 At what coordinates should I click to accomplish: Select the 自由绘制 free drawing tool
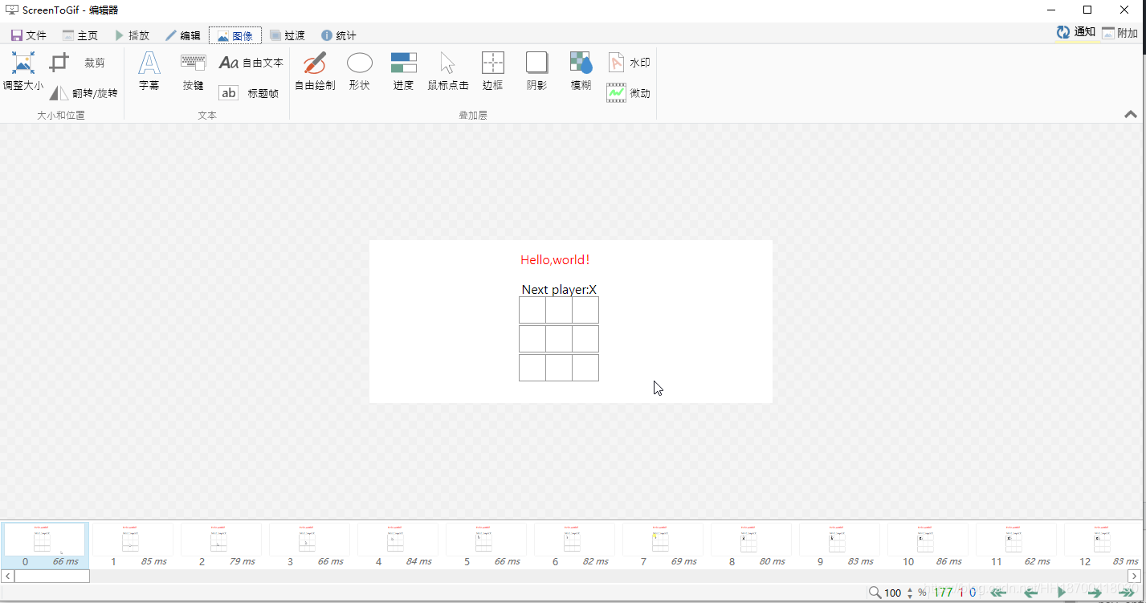point(315,71)
